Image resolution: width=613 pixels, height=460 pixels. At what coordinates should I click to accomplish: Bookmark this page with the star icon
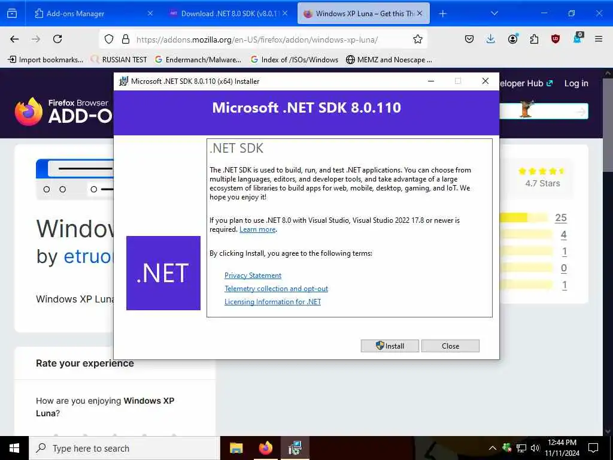coord(417,39)
